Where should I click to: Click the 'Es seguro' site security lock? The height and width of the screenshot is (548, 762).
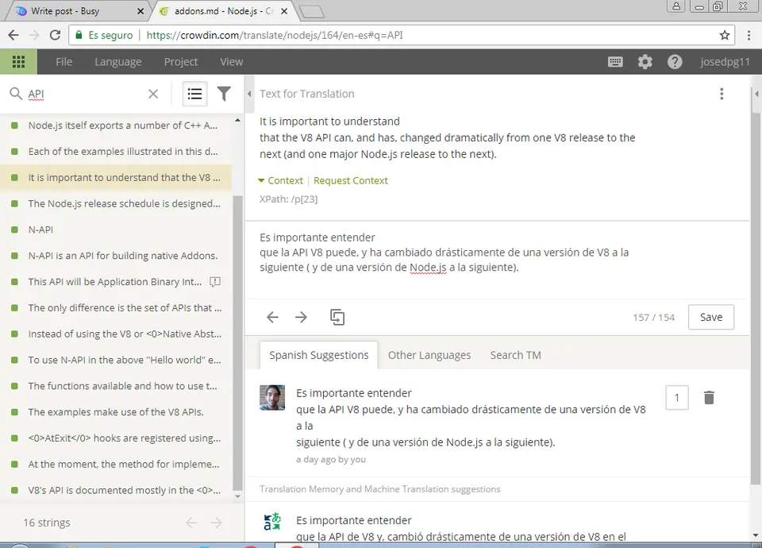tap(79, 35)
